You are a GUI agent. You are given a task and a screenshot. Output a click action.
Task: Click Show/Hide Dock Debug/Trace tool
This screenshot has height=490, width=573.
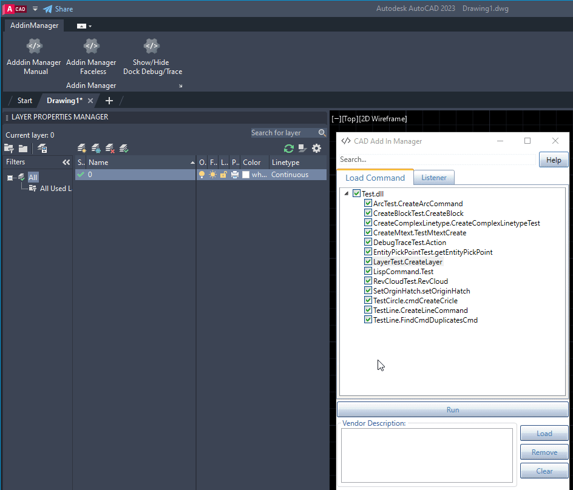point(152,56)
